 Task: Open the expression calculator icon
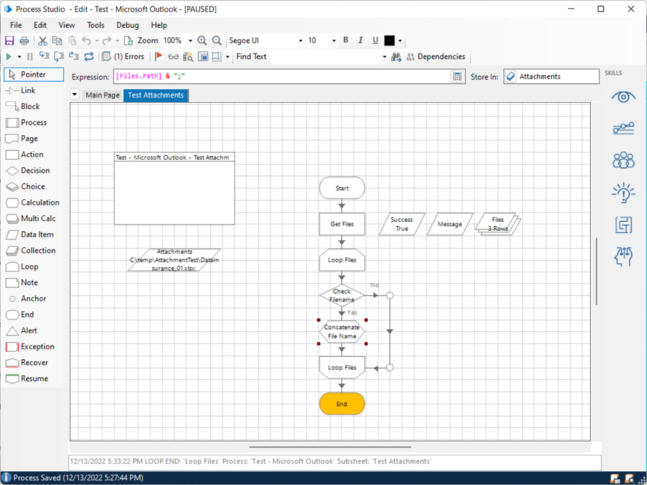457,77
